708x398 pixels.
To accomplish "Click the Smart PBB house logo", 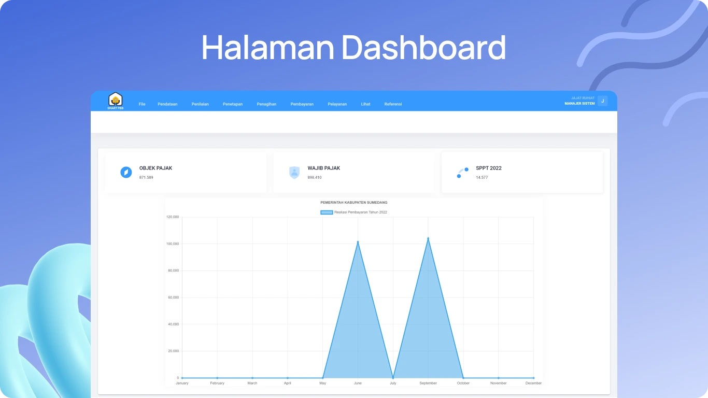I will click(115, 100).
